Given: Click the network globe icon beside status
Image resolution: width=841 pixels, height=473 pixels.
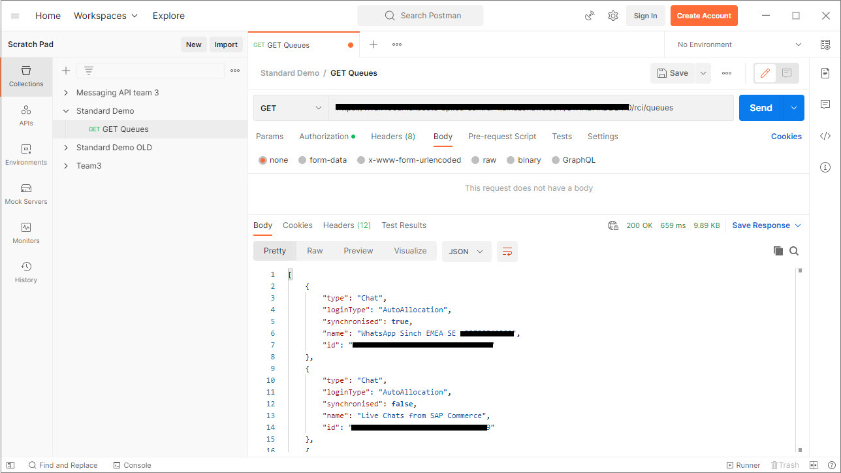Looking at the screenshot, I should pyautogui.click(x=613, y=225).
